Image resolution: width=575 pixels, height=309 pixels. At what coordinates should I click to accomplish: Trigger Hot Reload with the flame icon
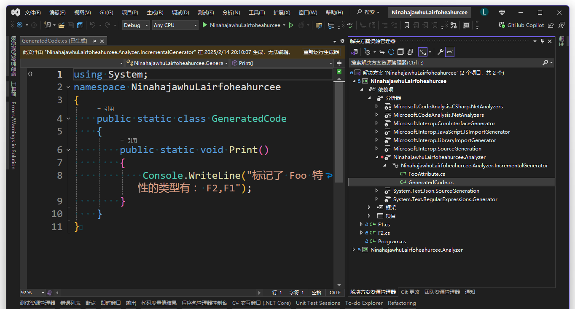(302, 25)
